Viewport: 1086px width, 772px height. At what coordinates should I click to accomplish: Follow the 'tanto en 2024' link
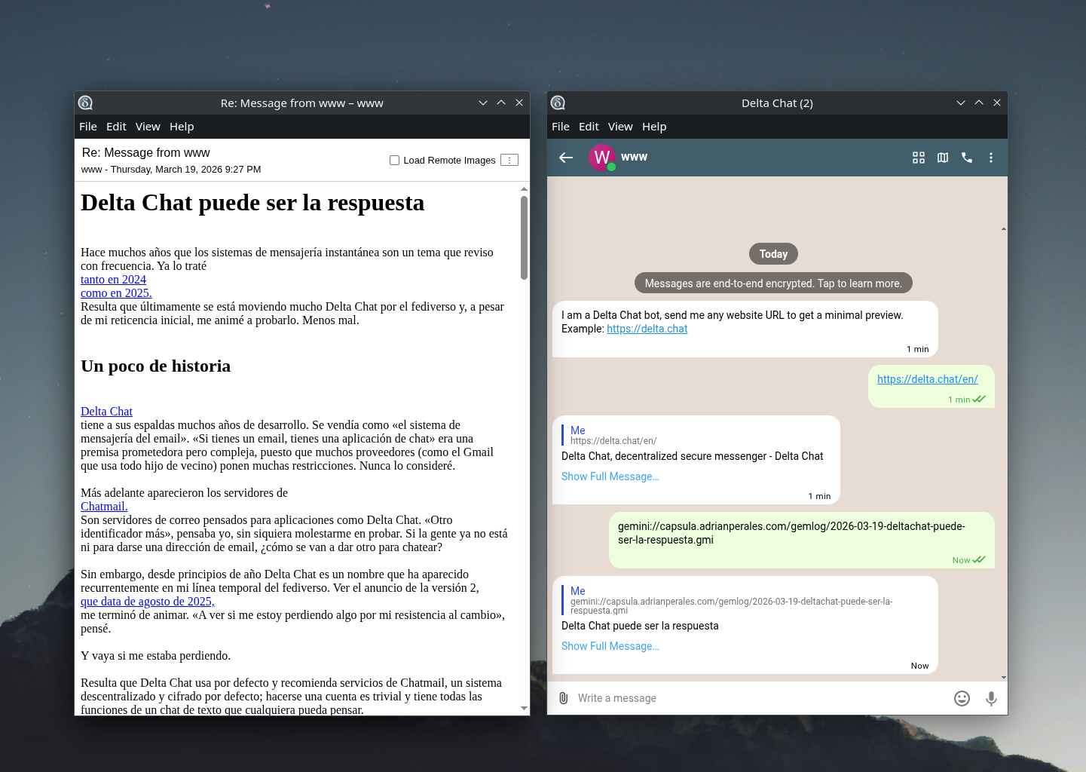[x=113, y=280]
